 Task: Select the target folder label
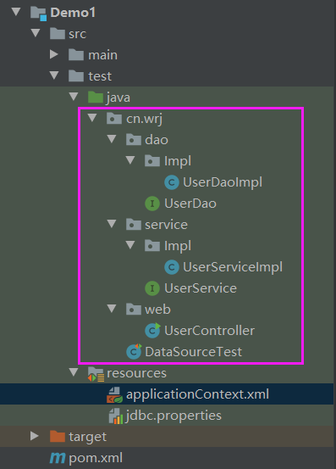[x=87, y=438]
